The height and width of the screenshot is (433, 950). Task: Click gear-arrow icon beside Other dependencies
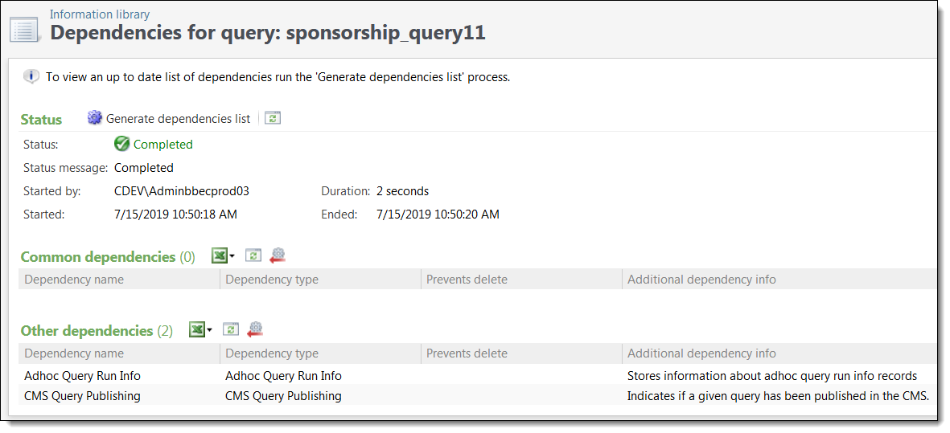[x=255, y=329]
